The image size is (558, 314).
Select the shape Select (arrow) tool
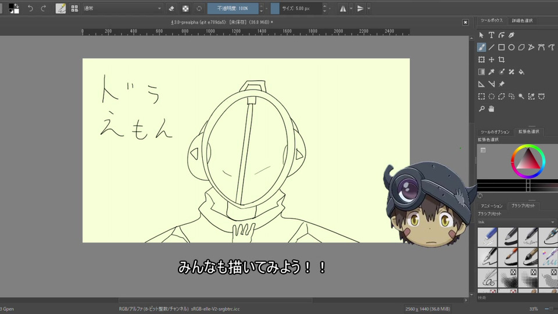481,35
